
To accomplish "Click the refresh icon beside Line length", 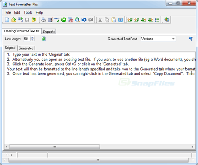I will pos(44,39).
